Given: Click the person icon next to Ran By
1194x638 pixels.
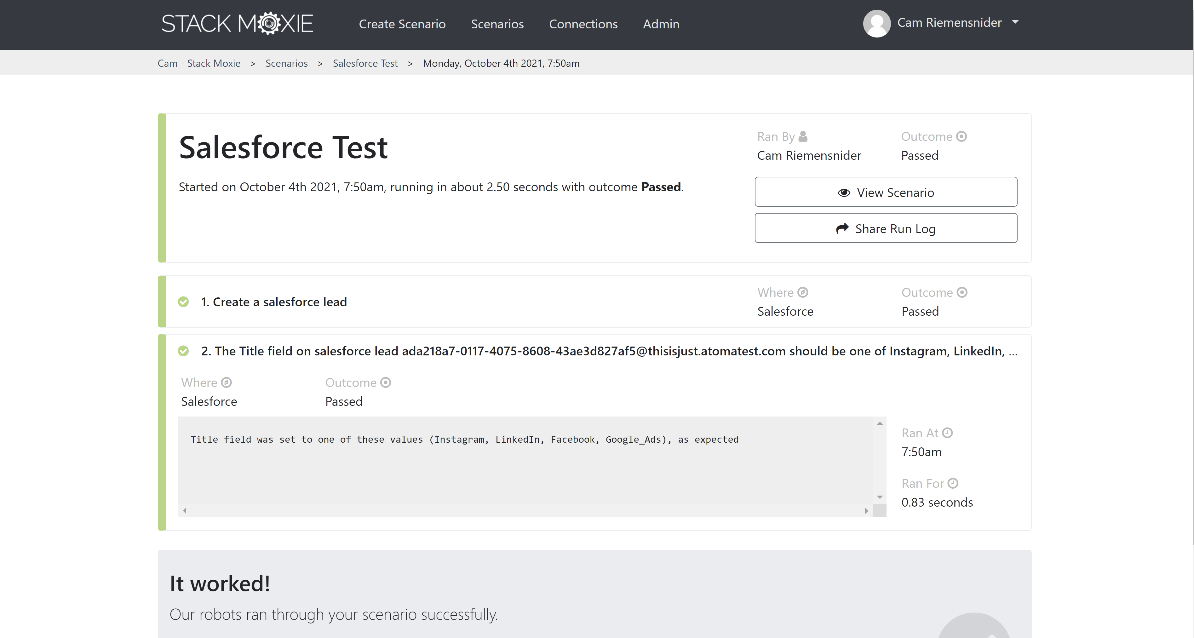Looking at the screenshot, I should [x=803, y=136].
